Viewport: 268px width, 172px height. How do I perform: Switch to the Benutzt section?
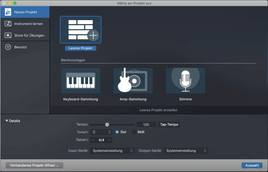pyautogui.click(x=21, y=47)
